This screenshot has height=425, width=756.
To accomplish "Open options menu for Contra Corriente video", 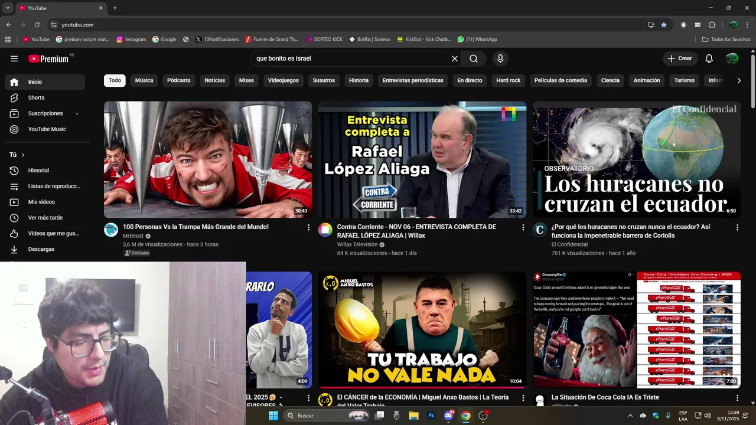I will (x=523, y=227).
